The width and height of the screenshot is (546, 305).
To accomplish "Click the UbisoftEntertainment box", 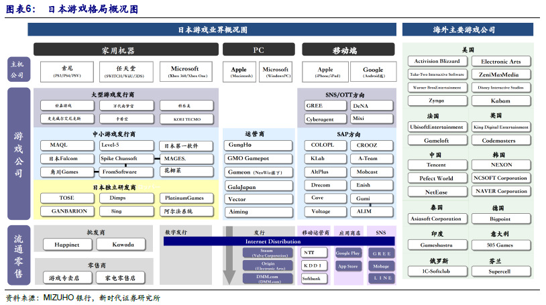I will click(437, 127).
